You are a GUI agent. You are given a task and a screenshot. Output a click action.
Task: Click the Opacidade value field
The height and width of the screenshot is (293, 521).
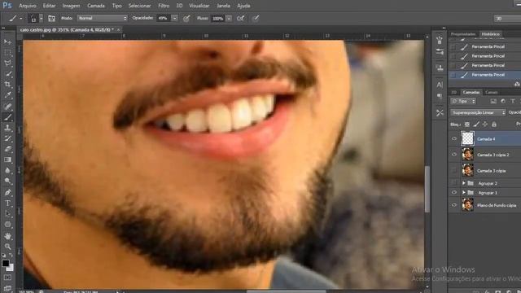[x=164, y=18]
